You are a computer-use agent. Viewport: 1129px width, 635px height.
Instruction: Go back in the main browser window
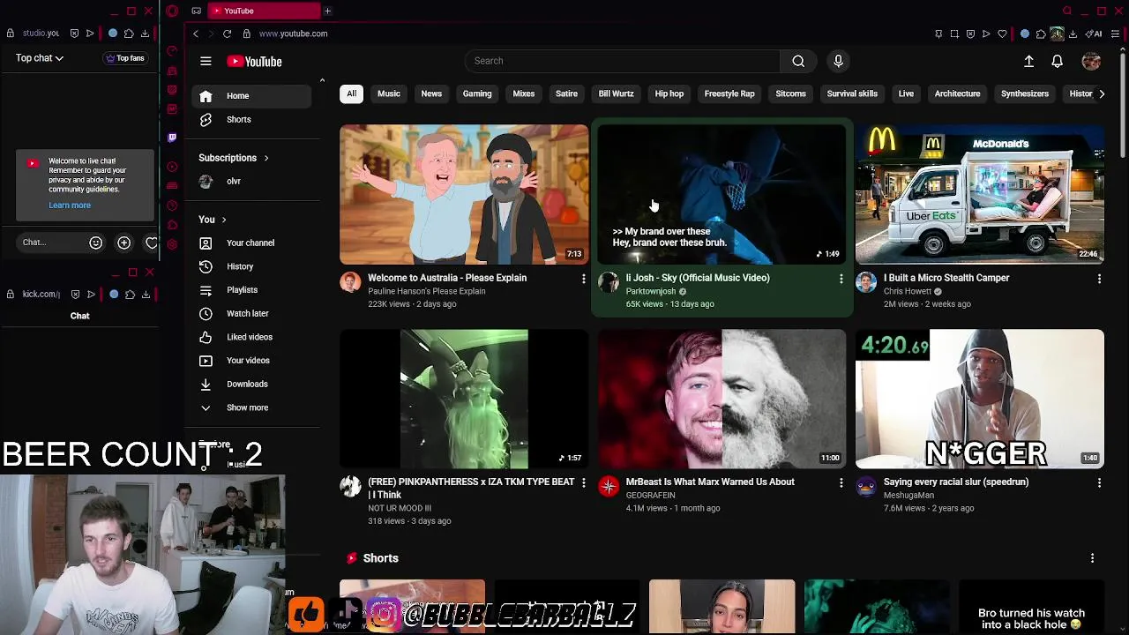196,34
